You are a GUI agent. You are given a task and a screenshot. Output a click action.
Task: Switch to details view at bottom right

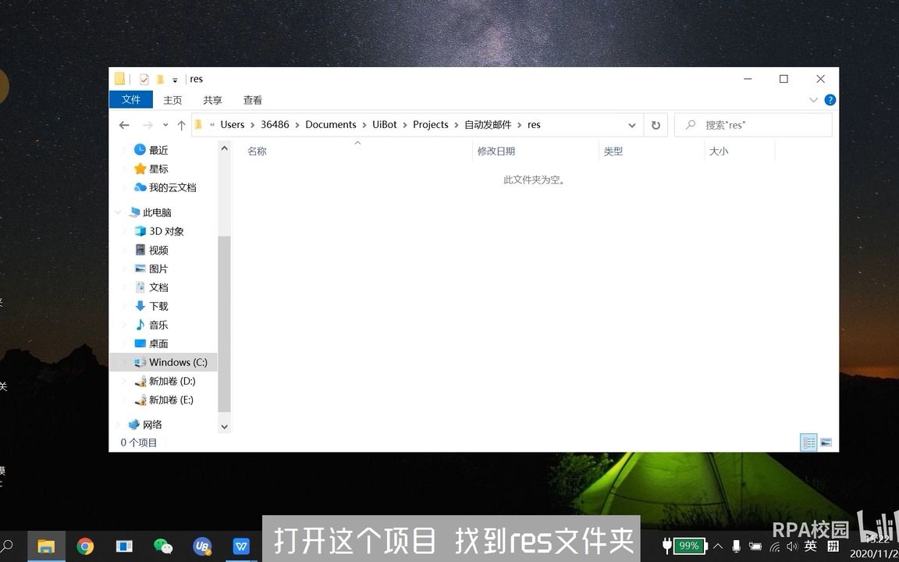808,443
